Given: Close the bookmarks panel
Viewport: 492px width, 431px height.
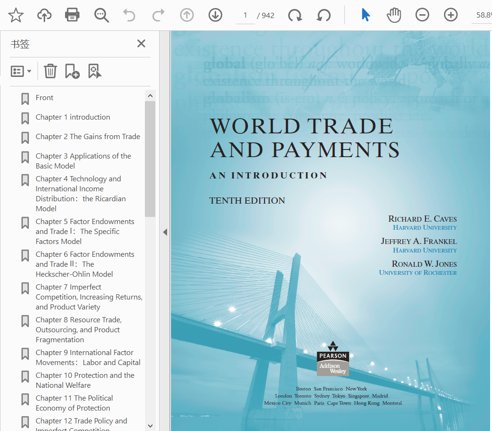Looking at the screenshot, I should pyautogui.click(x=141, y=44).
